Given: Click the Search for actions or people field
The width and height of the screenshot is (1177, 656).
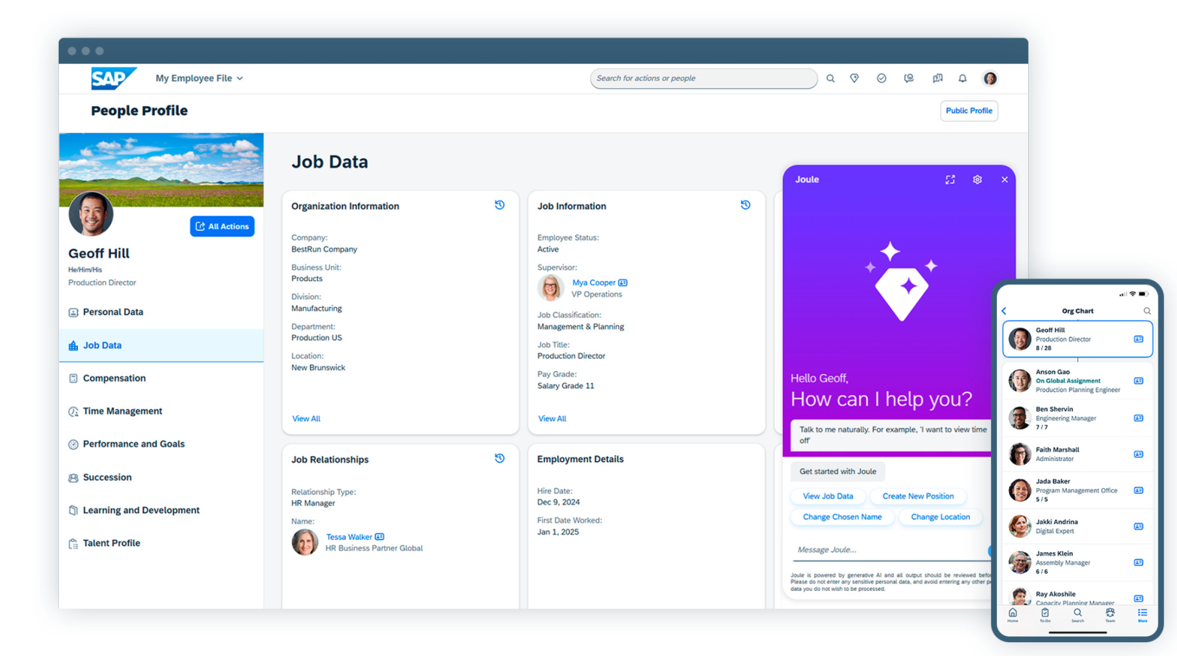Looking at the screenshot, I should [703, 78].
